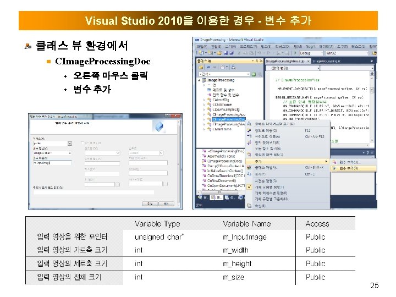Expand the CAboutDlg tree node
396x297 pixels.
coord(204,100)
